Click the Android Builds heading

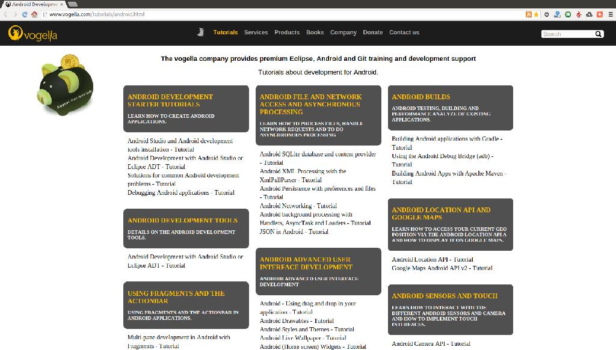pyautogui.click(x=420, y=97)
